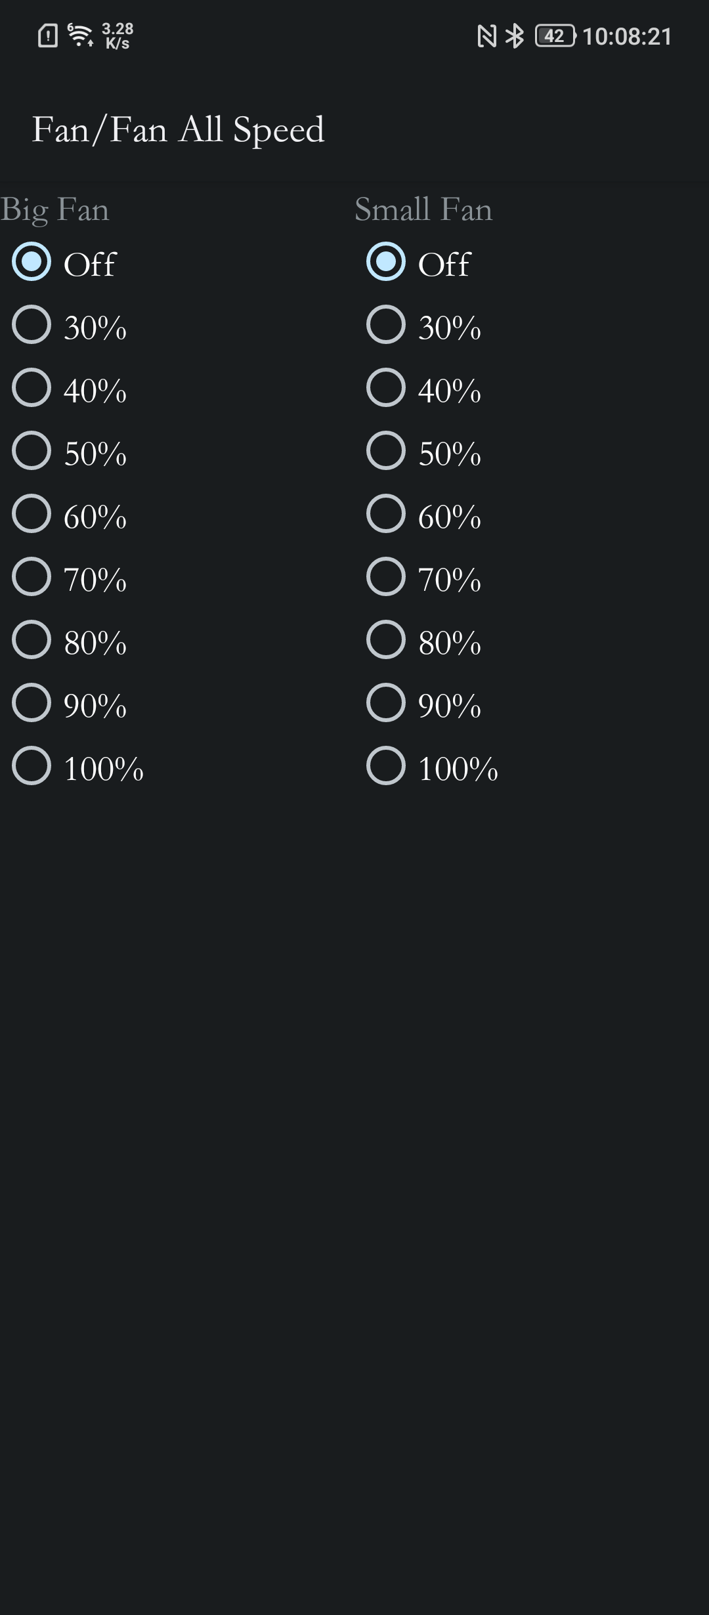Tap the Bluetooth status icon
This screenshot has width=709, height=1615.
(515, 35)
